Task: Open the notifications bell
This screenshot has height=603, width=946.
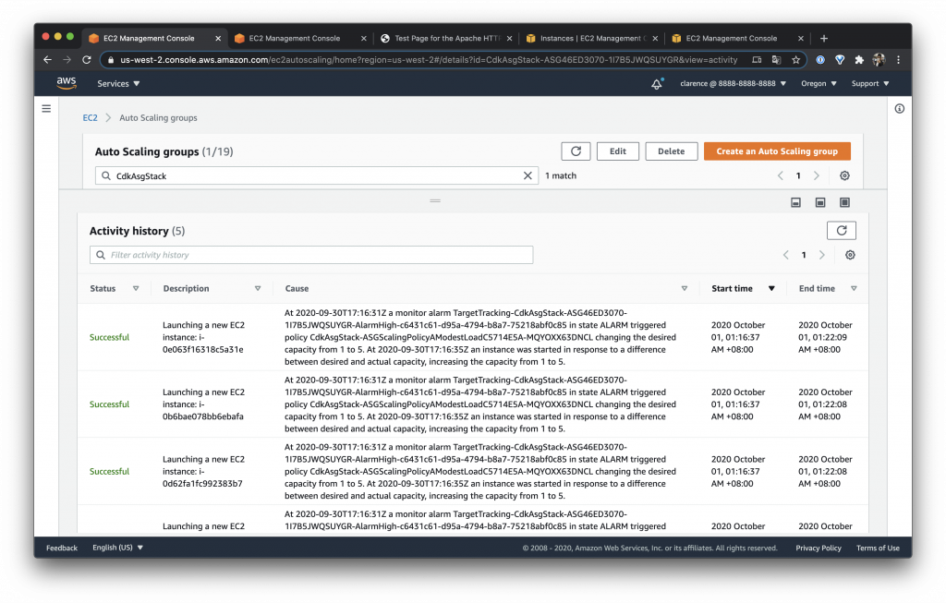Action: tap(657, 84)
